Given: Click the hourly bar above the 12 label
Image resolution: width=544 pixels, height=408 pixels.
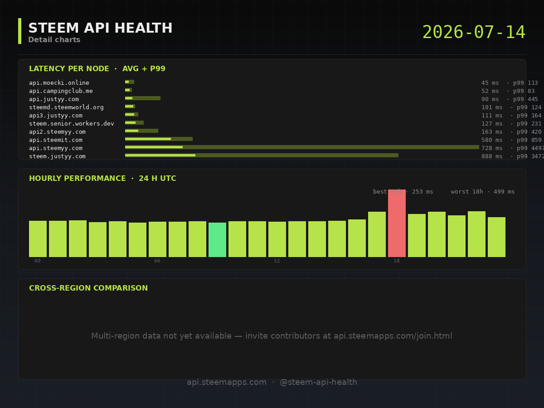Looking at the screenshot, I should [277, 239].
